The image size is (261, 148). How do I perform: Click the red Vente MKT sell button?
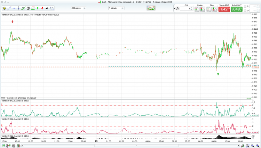point(224,9)
